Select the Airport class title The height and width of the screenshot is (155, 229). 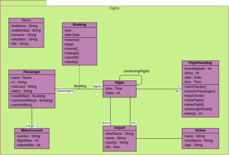click(x=119, y=128)
